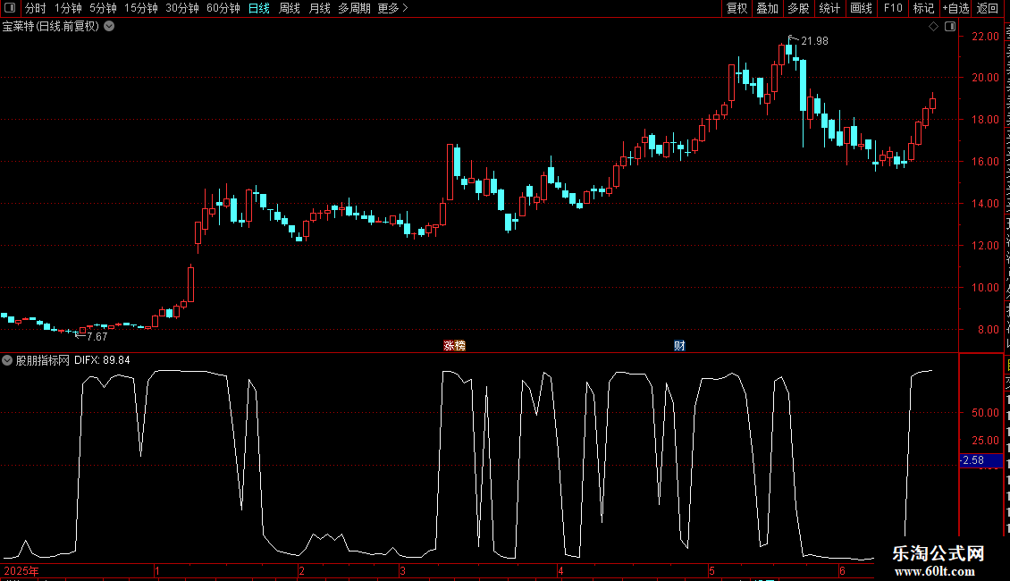Click the 返回 back button
Screen dimensions: 1010x581
pyautogui.click(x=987, y=8)
